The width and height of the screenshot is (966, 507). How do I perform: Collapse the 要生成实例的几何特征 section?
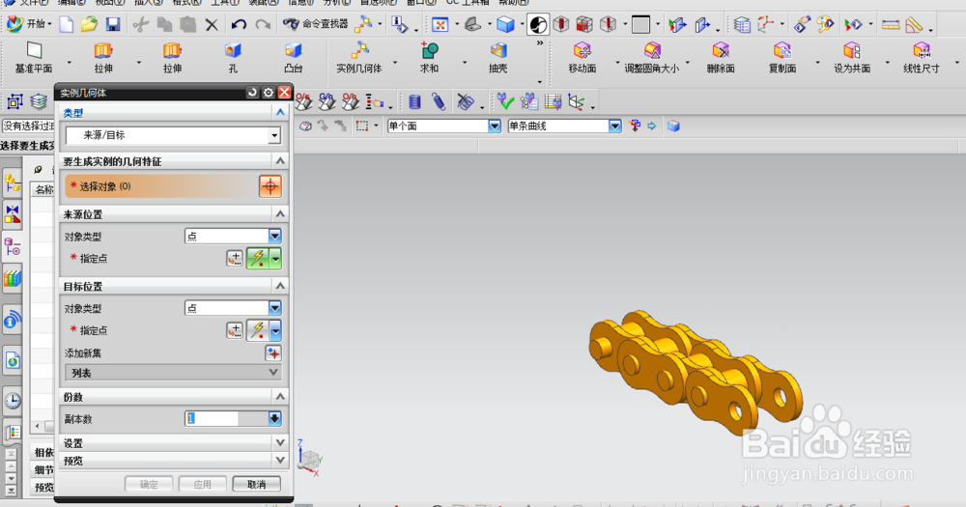pos(280,160)
